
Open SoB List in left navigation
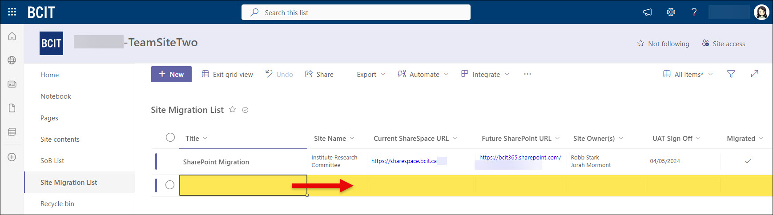(x=52, y=160)
